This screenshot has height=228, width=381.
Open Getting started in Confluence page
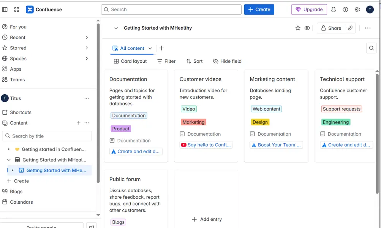tap(54, 149)
